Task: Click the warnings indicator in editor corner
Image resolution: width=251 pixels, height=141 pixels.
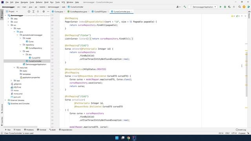Action: [233, 16]
